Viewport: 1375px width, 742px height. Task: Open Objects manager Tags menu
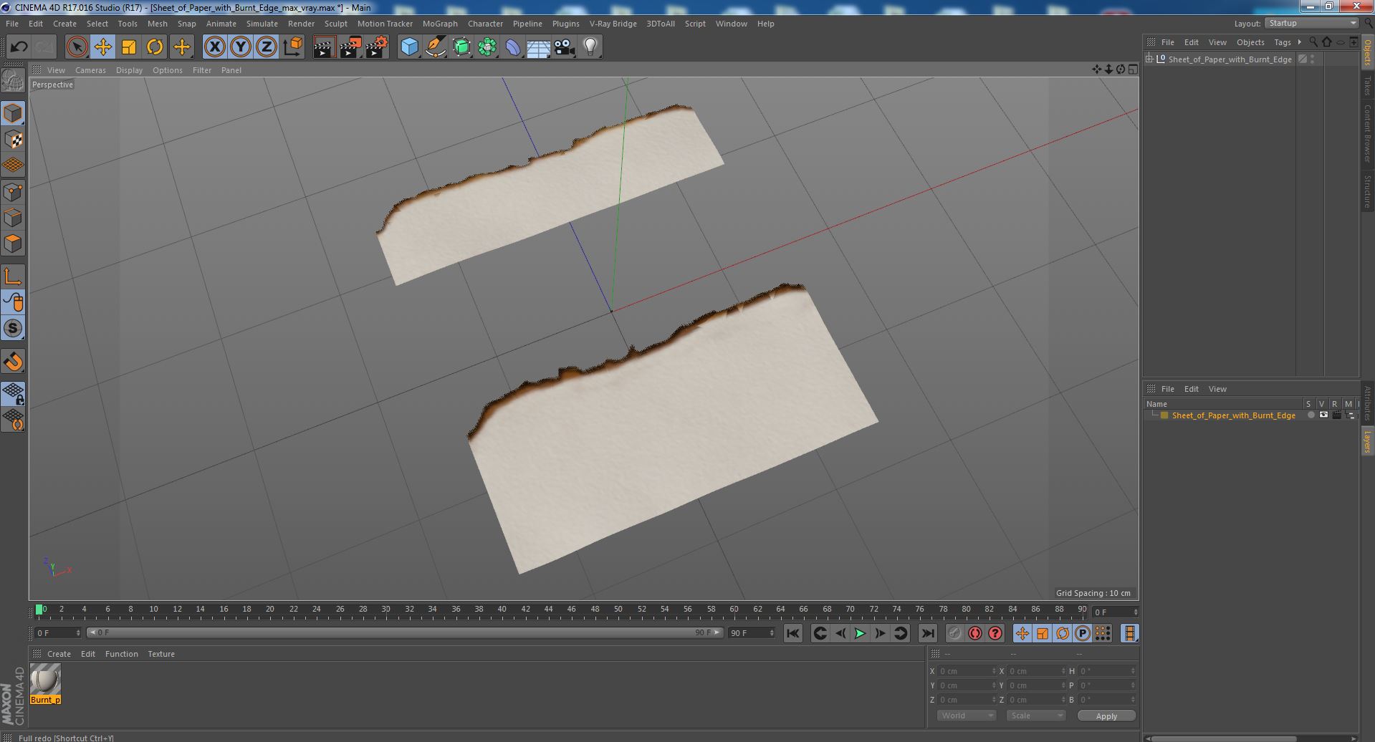click(x=1282, y=42)
